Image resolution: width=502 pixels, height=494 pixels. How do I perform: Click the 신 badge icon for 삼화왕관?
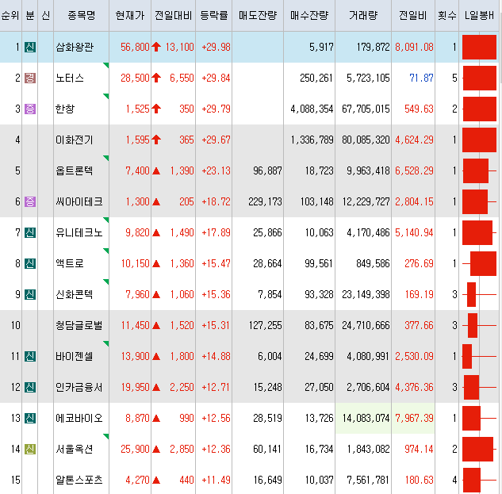30,48
